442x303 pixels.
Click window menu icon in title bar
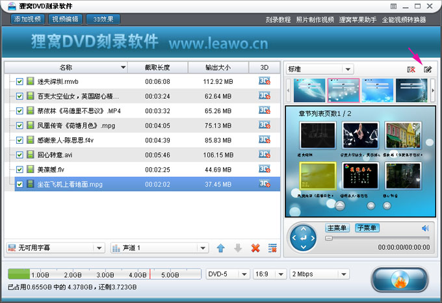coord(393,7)
